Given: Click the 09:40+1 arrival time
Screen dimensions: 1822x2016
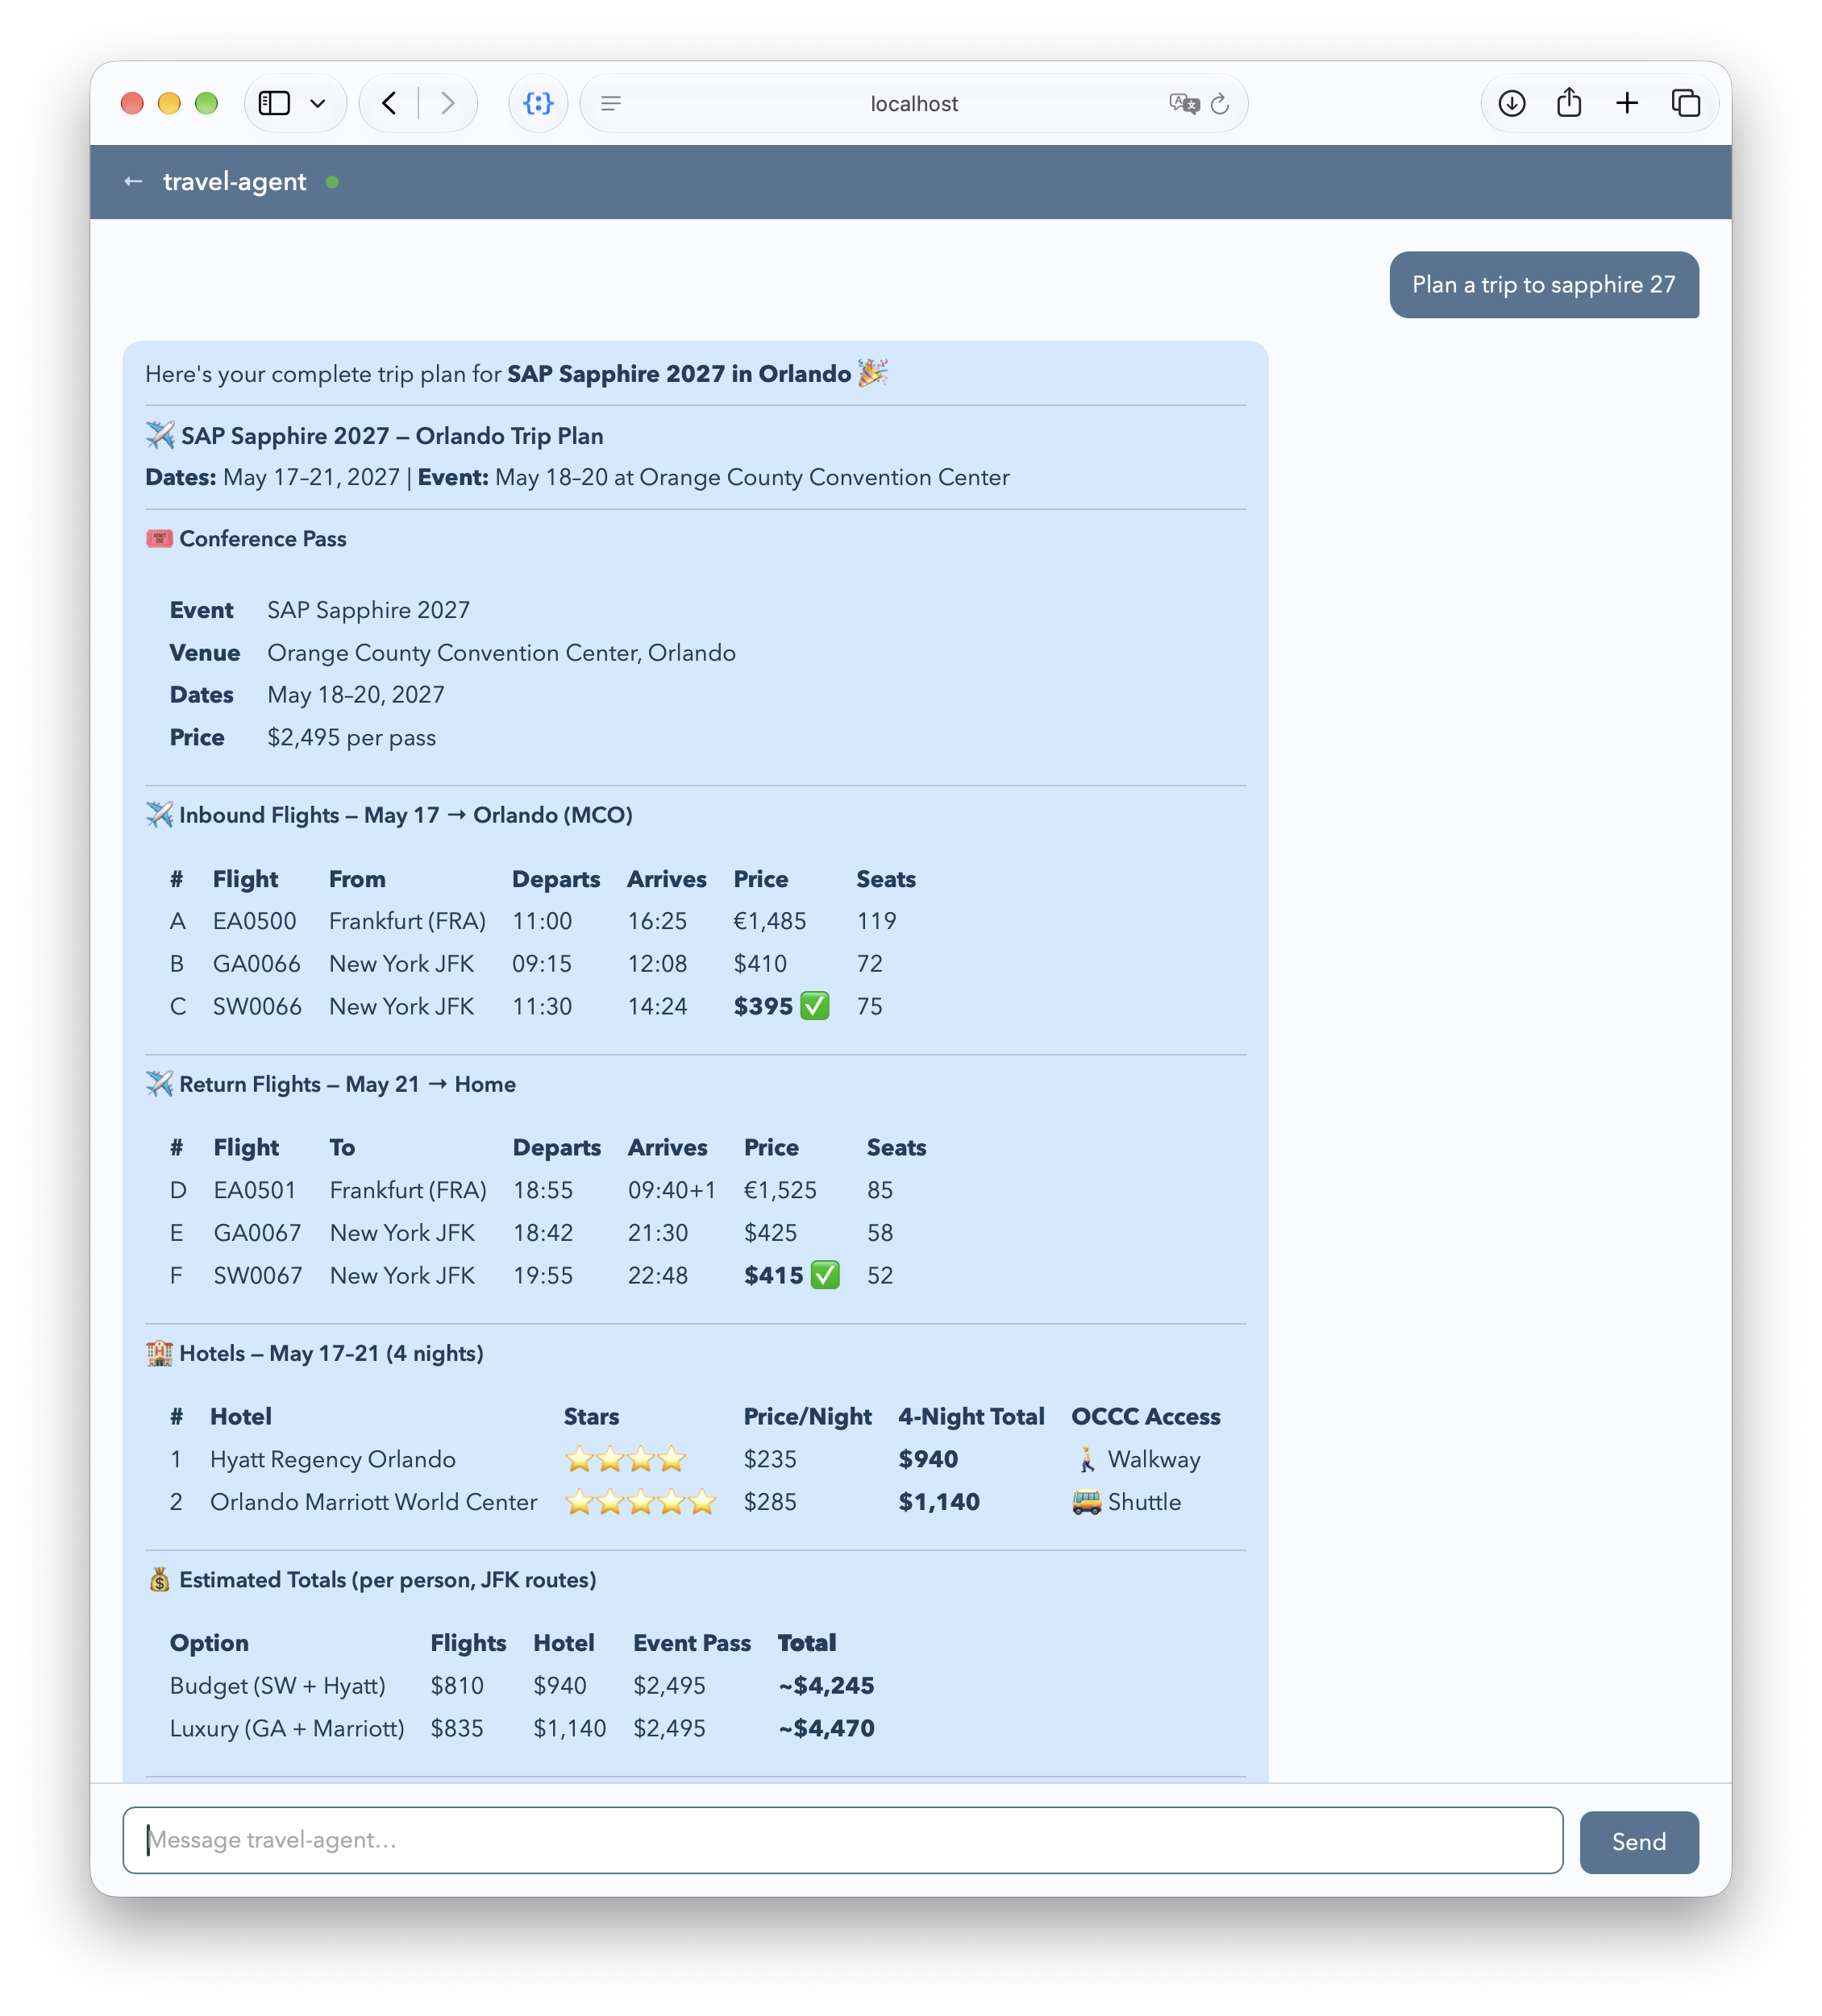Looking at the screenshot, I should (x=672, y=1189).
